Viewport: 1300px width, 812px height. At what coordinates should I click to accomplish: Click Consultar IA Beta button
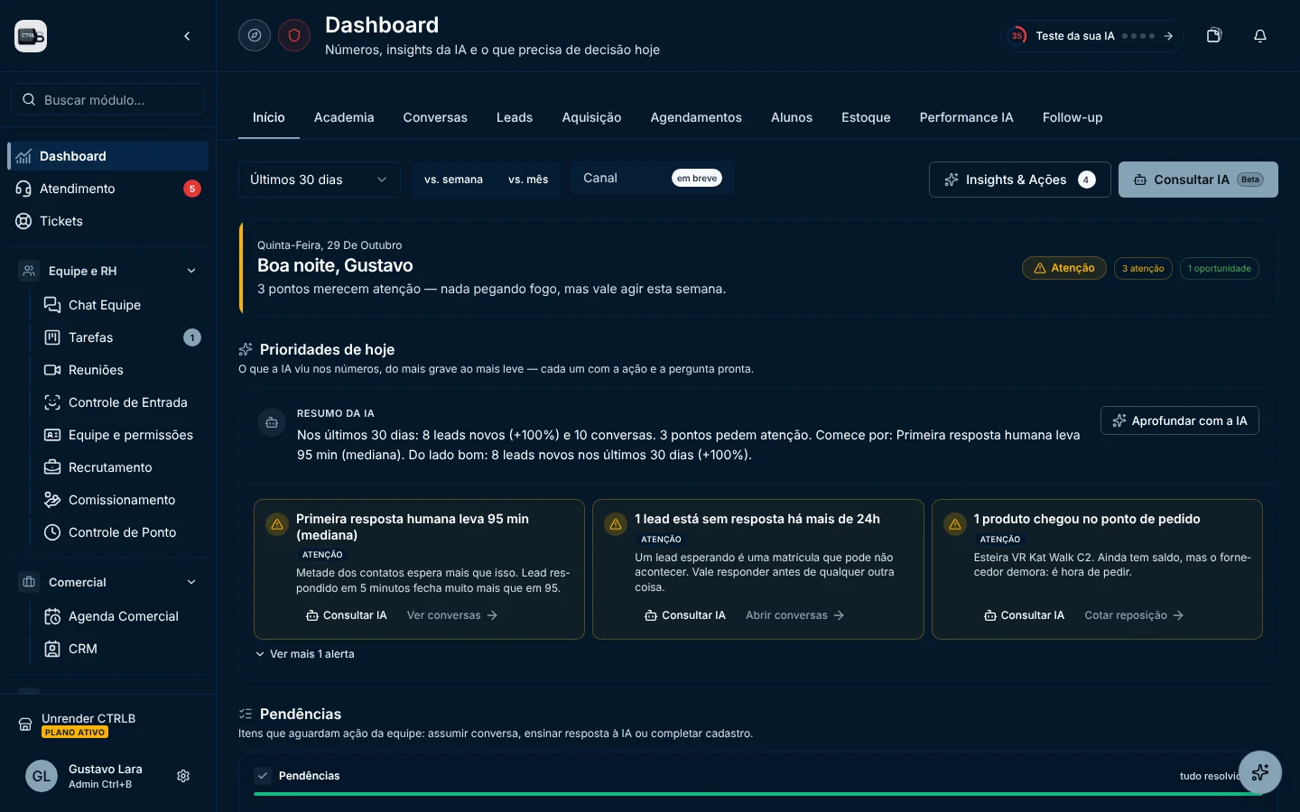pyautogui.click(x=1198, y=180)
